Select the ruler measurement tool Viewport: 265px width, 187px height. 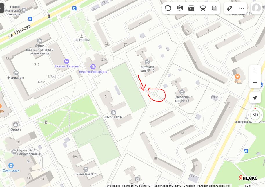pos(230,8)
